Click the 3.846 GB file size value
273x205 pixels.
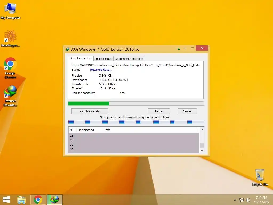click(105, 76)
